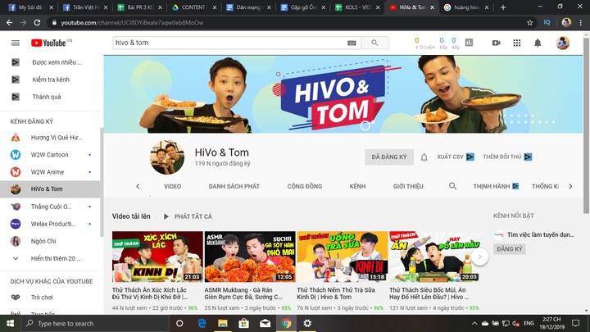590x332 pixels.
Task: Click THÊM ĐỐI THỦ button
Action: pos(507,157)
